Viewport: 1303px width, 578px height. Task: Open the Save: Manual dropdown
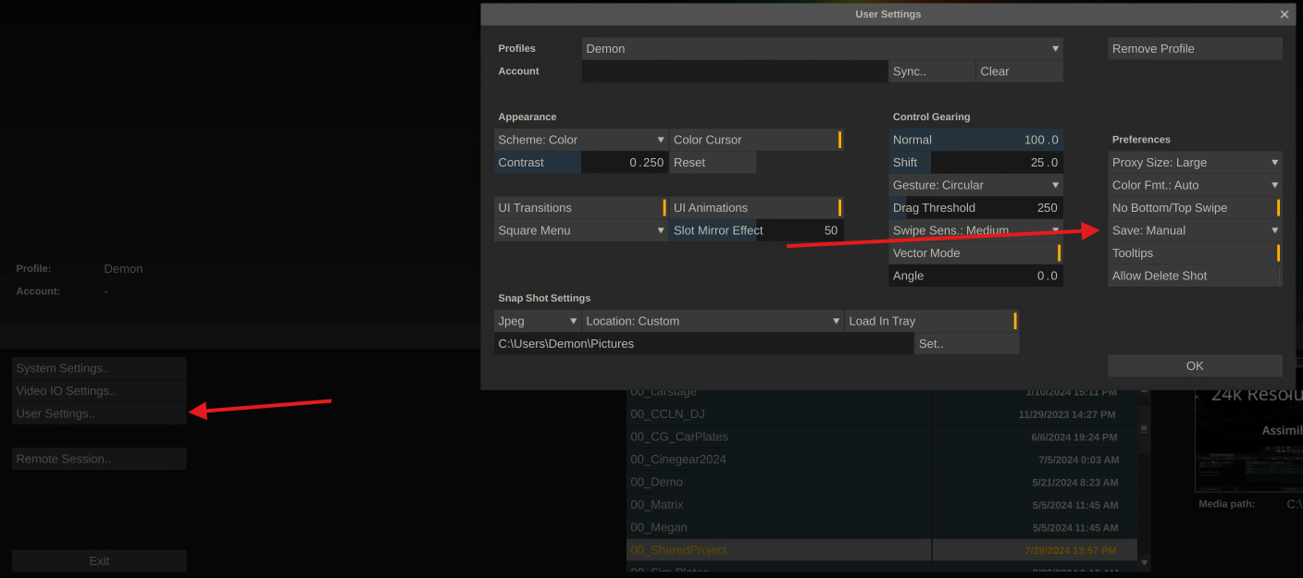click(1195, 230)
